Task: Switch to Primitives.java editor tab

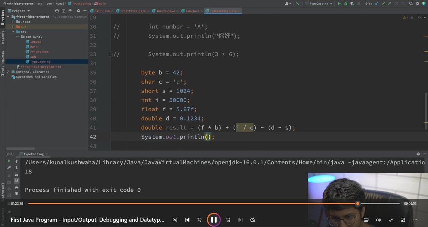Action: (132, 11)
